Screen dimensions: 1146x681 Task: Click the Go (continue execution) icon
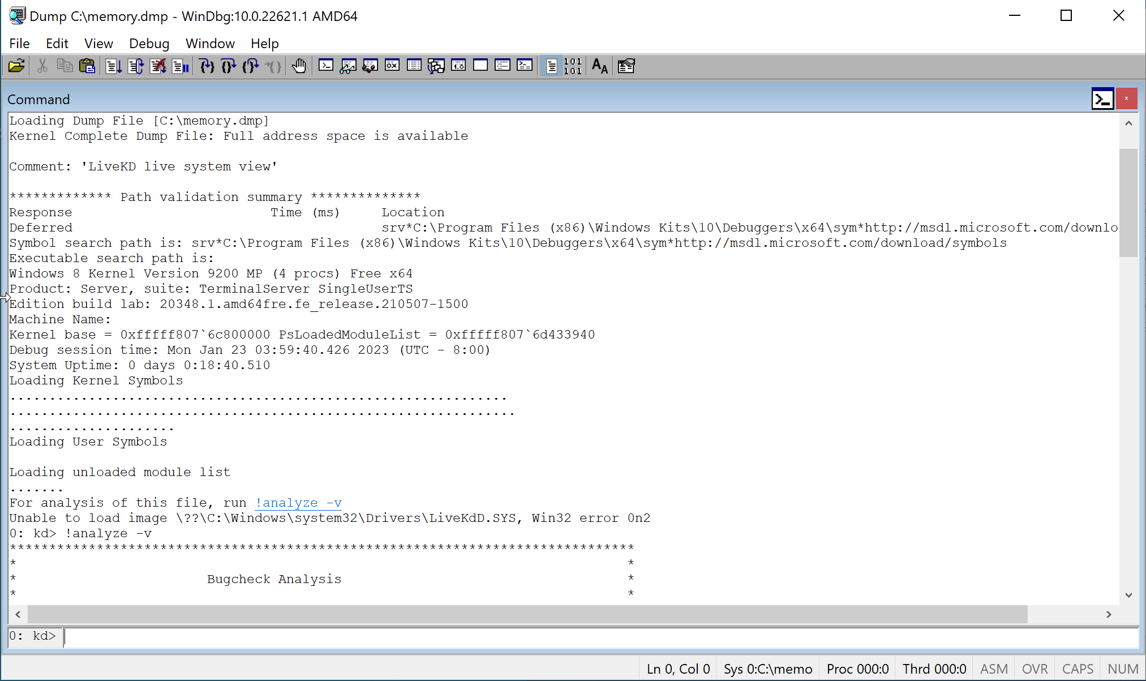point(113,66)
